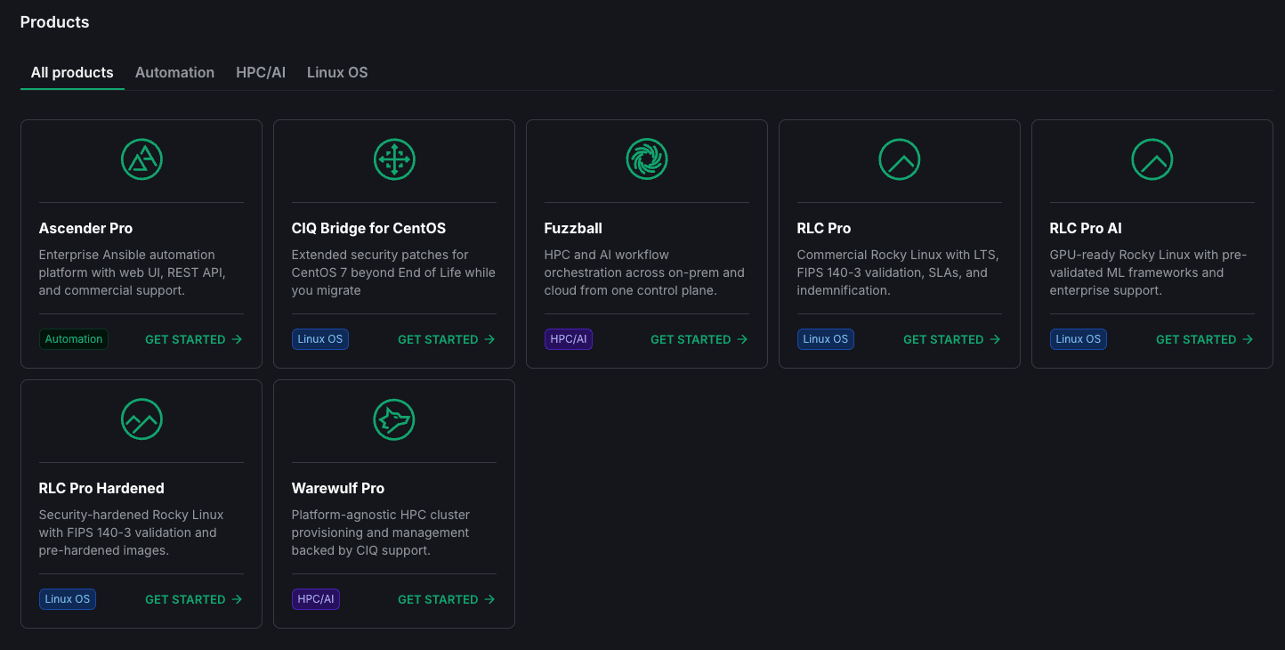Select the All products tab
Screen dimensions: 1285x650
[72, 73]
